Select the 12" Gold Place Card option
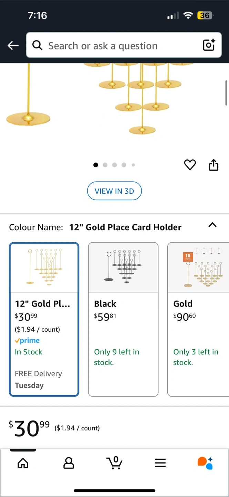Screen dimensions: 229x497 (44, 320)
